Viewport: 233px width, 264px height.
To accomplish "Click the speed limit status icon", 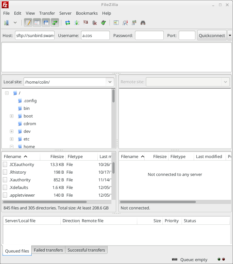I will (x=175, y=259).
